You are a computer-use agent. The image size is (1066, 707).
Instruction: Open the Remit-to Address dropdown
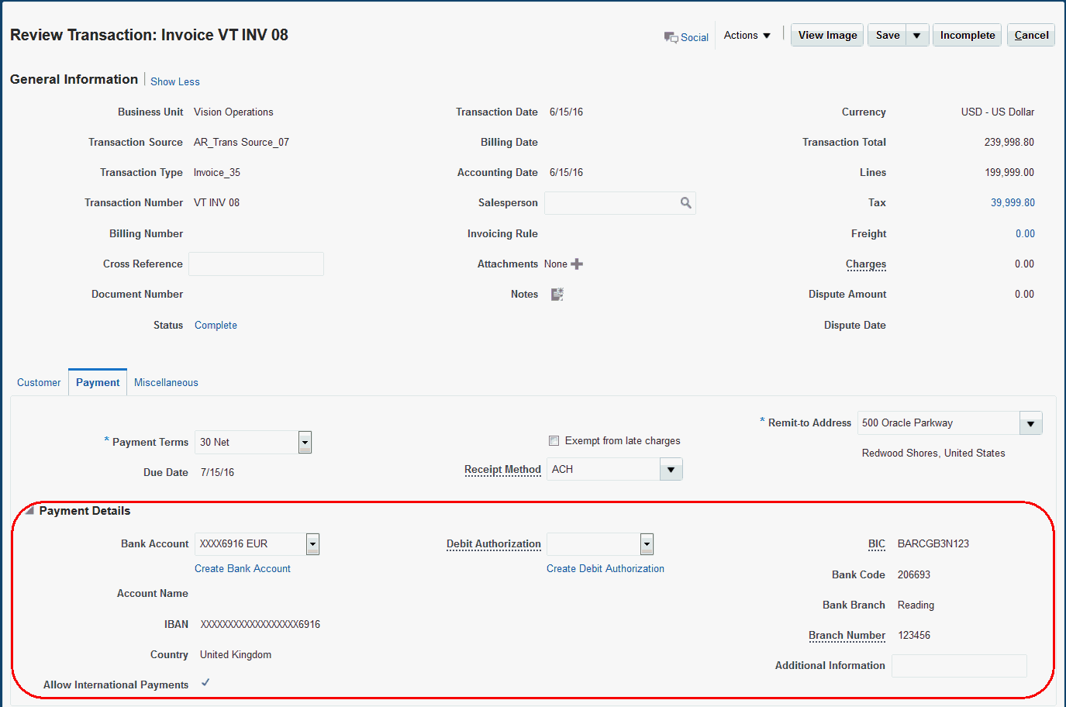(1030, 423)
